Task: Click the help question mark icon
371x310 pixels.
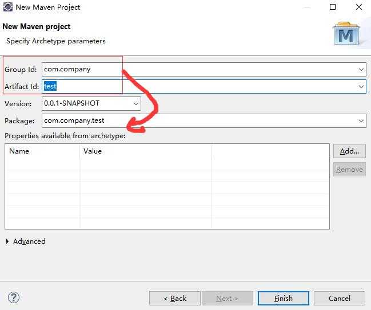Action: pos(14,297)
